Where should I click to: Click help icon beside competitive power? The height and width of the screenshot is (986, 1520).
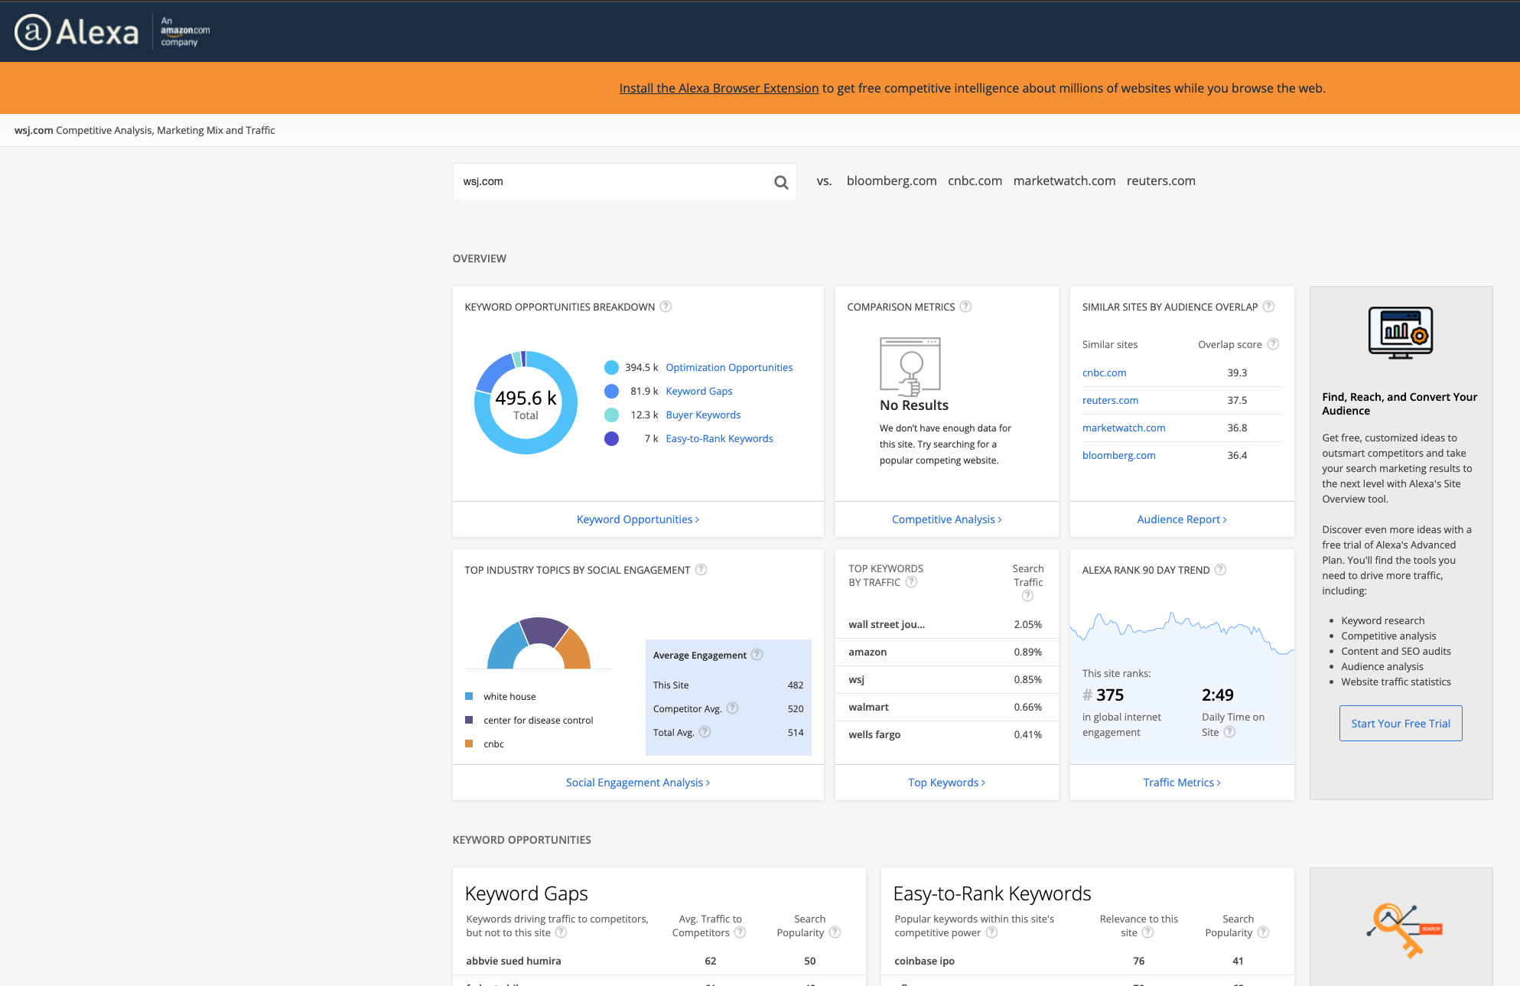pyautogui.click(x=992, y=932)
